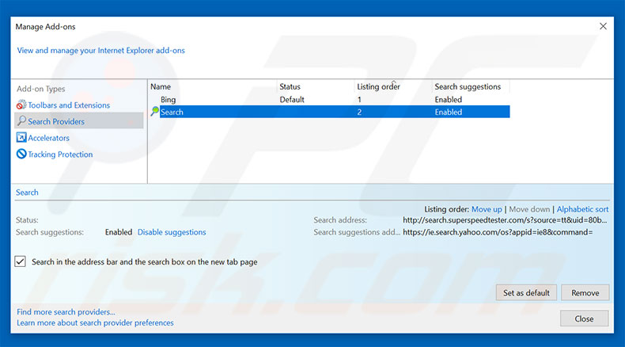The width and height of the screenshot is (625, 347).
Task: Click the Search heading in details pane
Action: click(x=27, y=193)
